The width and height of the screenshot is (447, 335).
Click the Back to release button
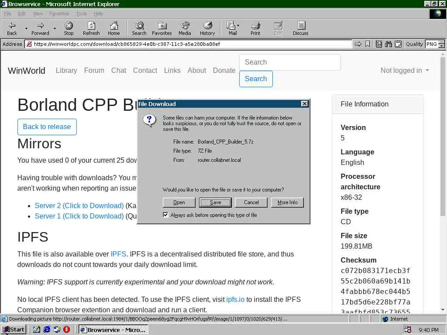[47, 127]
